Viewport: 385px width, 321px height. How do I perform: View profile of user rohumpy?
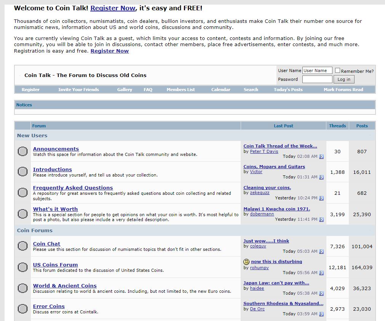click(x=259, y=268)
